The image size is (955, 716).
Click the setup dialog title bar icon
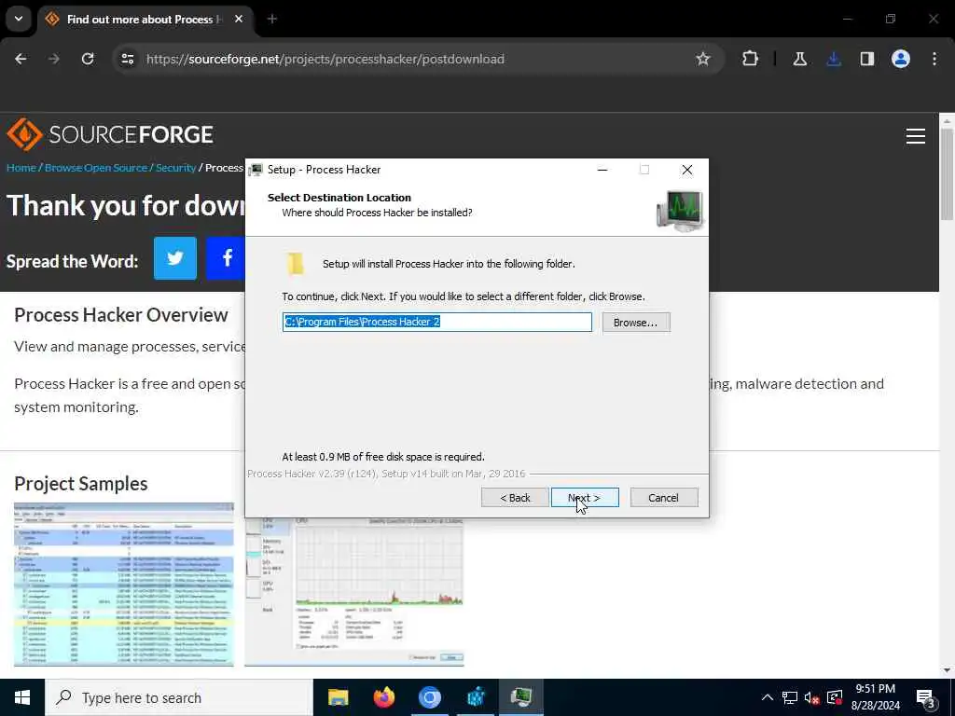click(256, 170)
